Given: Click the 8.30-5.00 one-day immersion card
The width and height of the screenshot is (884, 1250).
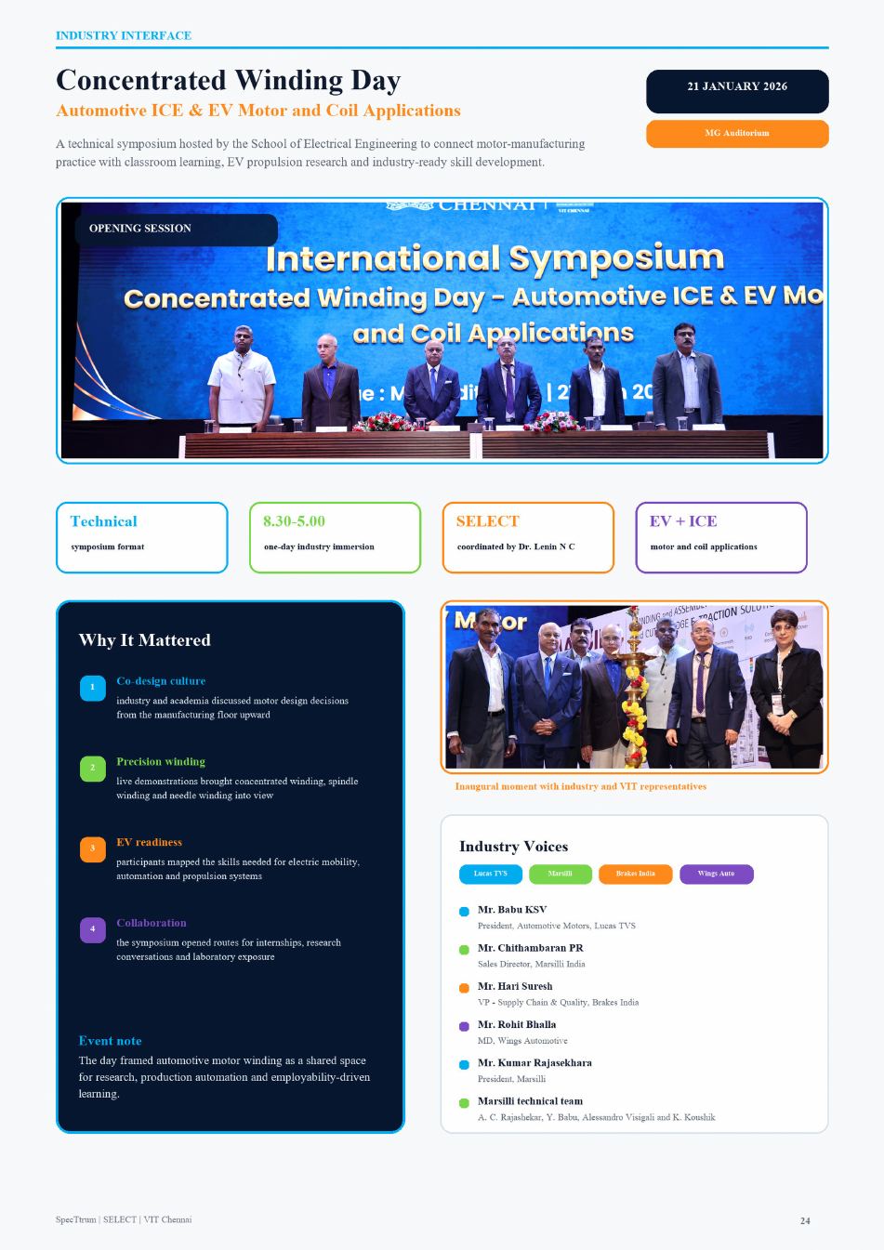Looking at the screenshot, I should click(335, 537).
